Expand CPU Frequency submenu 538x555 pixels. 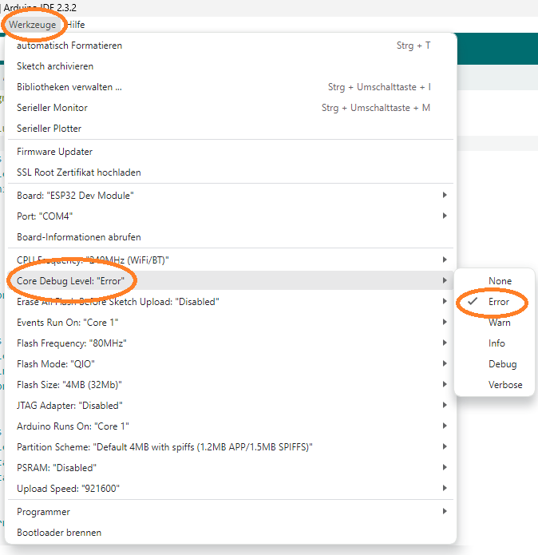click(230, 260)
